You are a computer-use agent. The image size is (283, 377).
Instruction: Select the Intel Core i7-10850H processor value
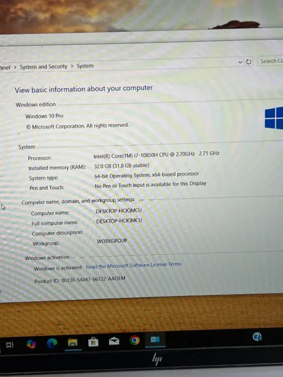point(156,155)
